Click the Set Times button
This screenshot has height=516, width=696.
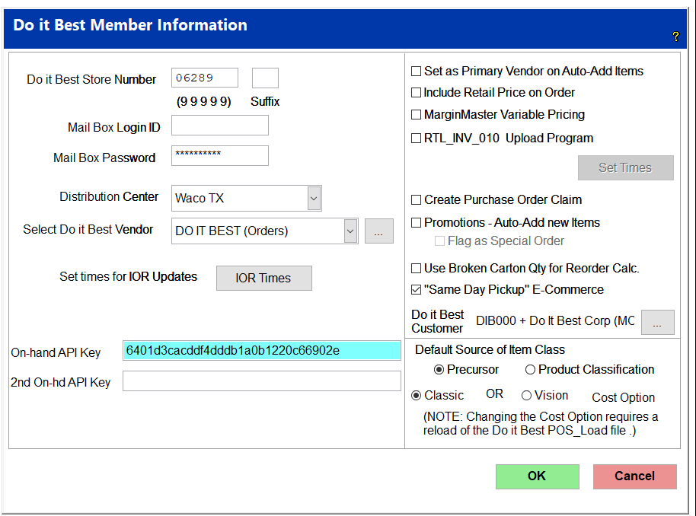pos(625,167)
